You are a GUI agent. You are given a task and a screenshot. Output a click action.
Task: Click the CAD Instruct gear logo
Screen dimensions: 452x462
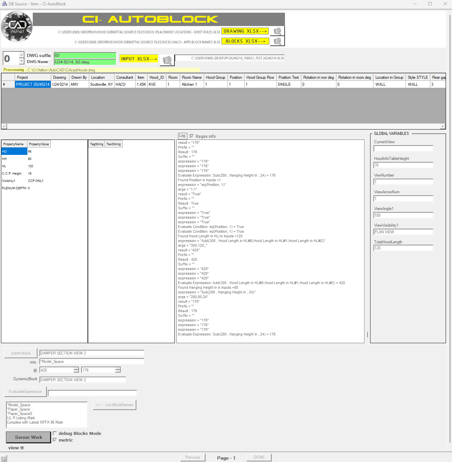[17, 27]
